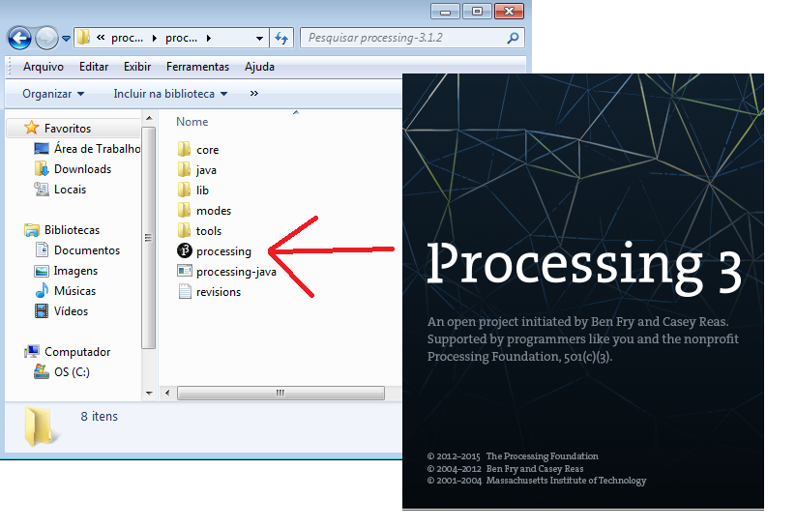Click the blue Back navigation arrow
Screen dimensions: 796x528
pos(19,38)
